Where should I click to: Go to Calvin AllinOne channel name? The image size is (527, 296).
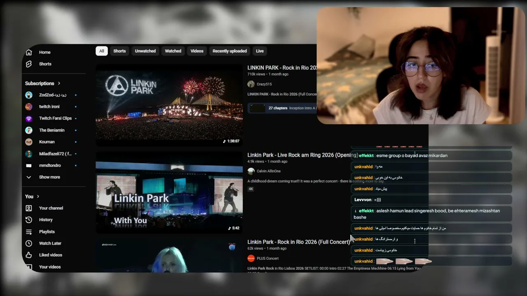pyautogui.click(x=268, y=171)
